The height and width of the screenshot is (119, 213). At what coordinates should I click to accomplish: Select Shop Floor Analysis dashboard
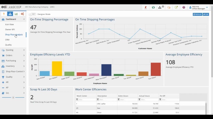[x=14, y=34]
